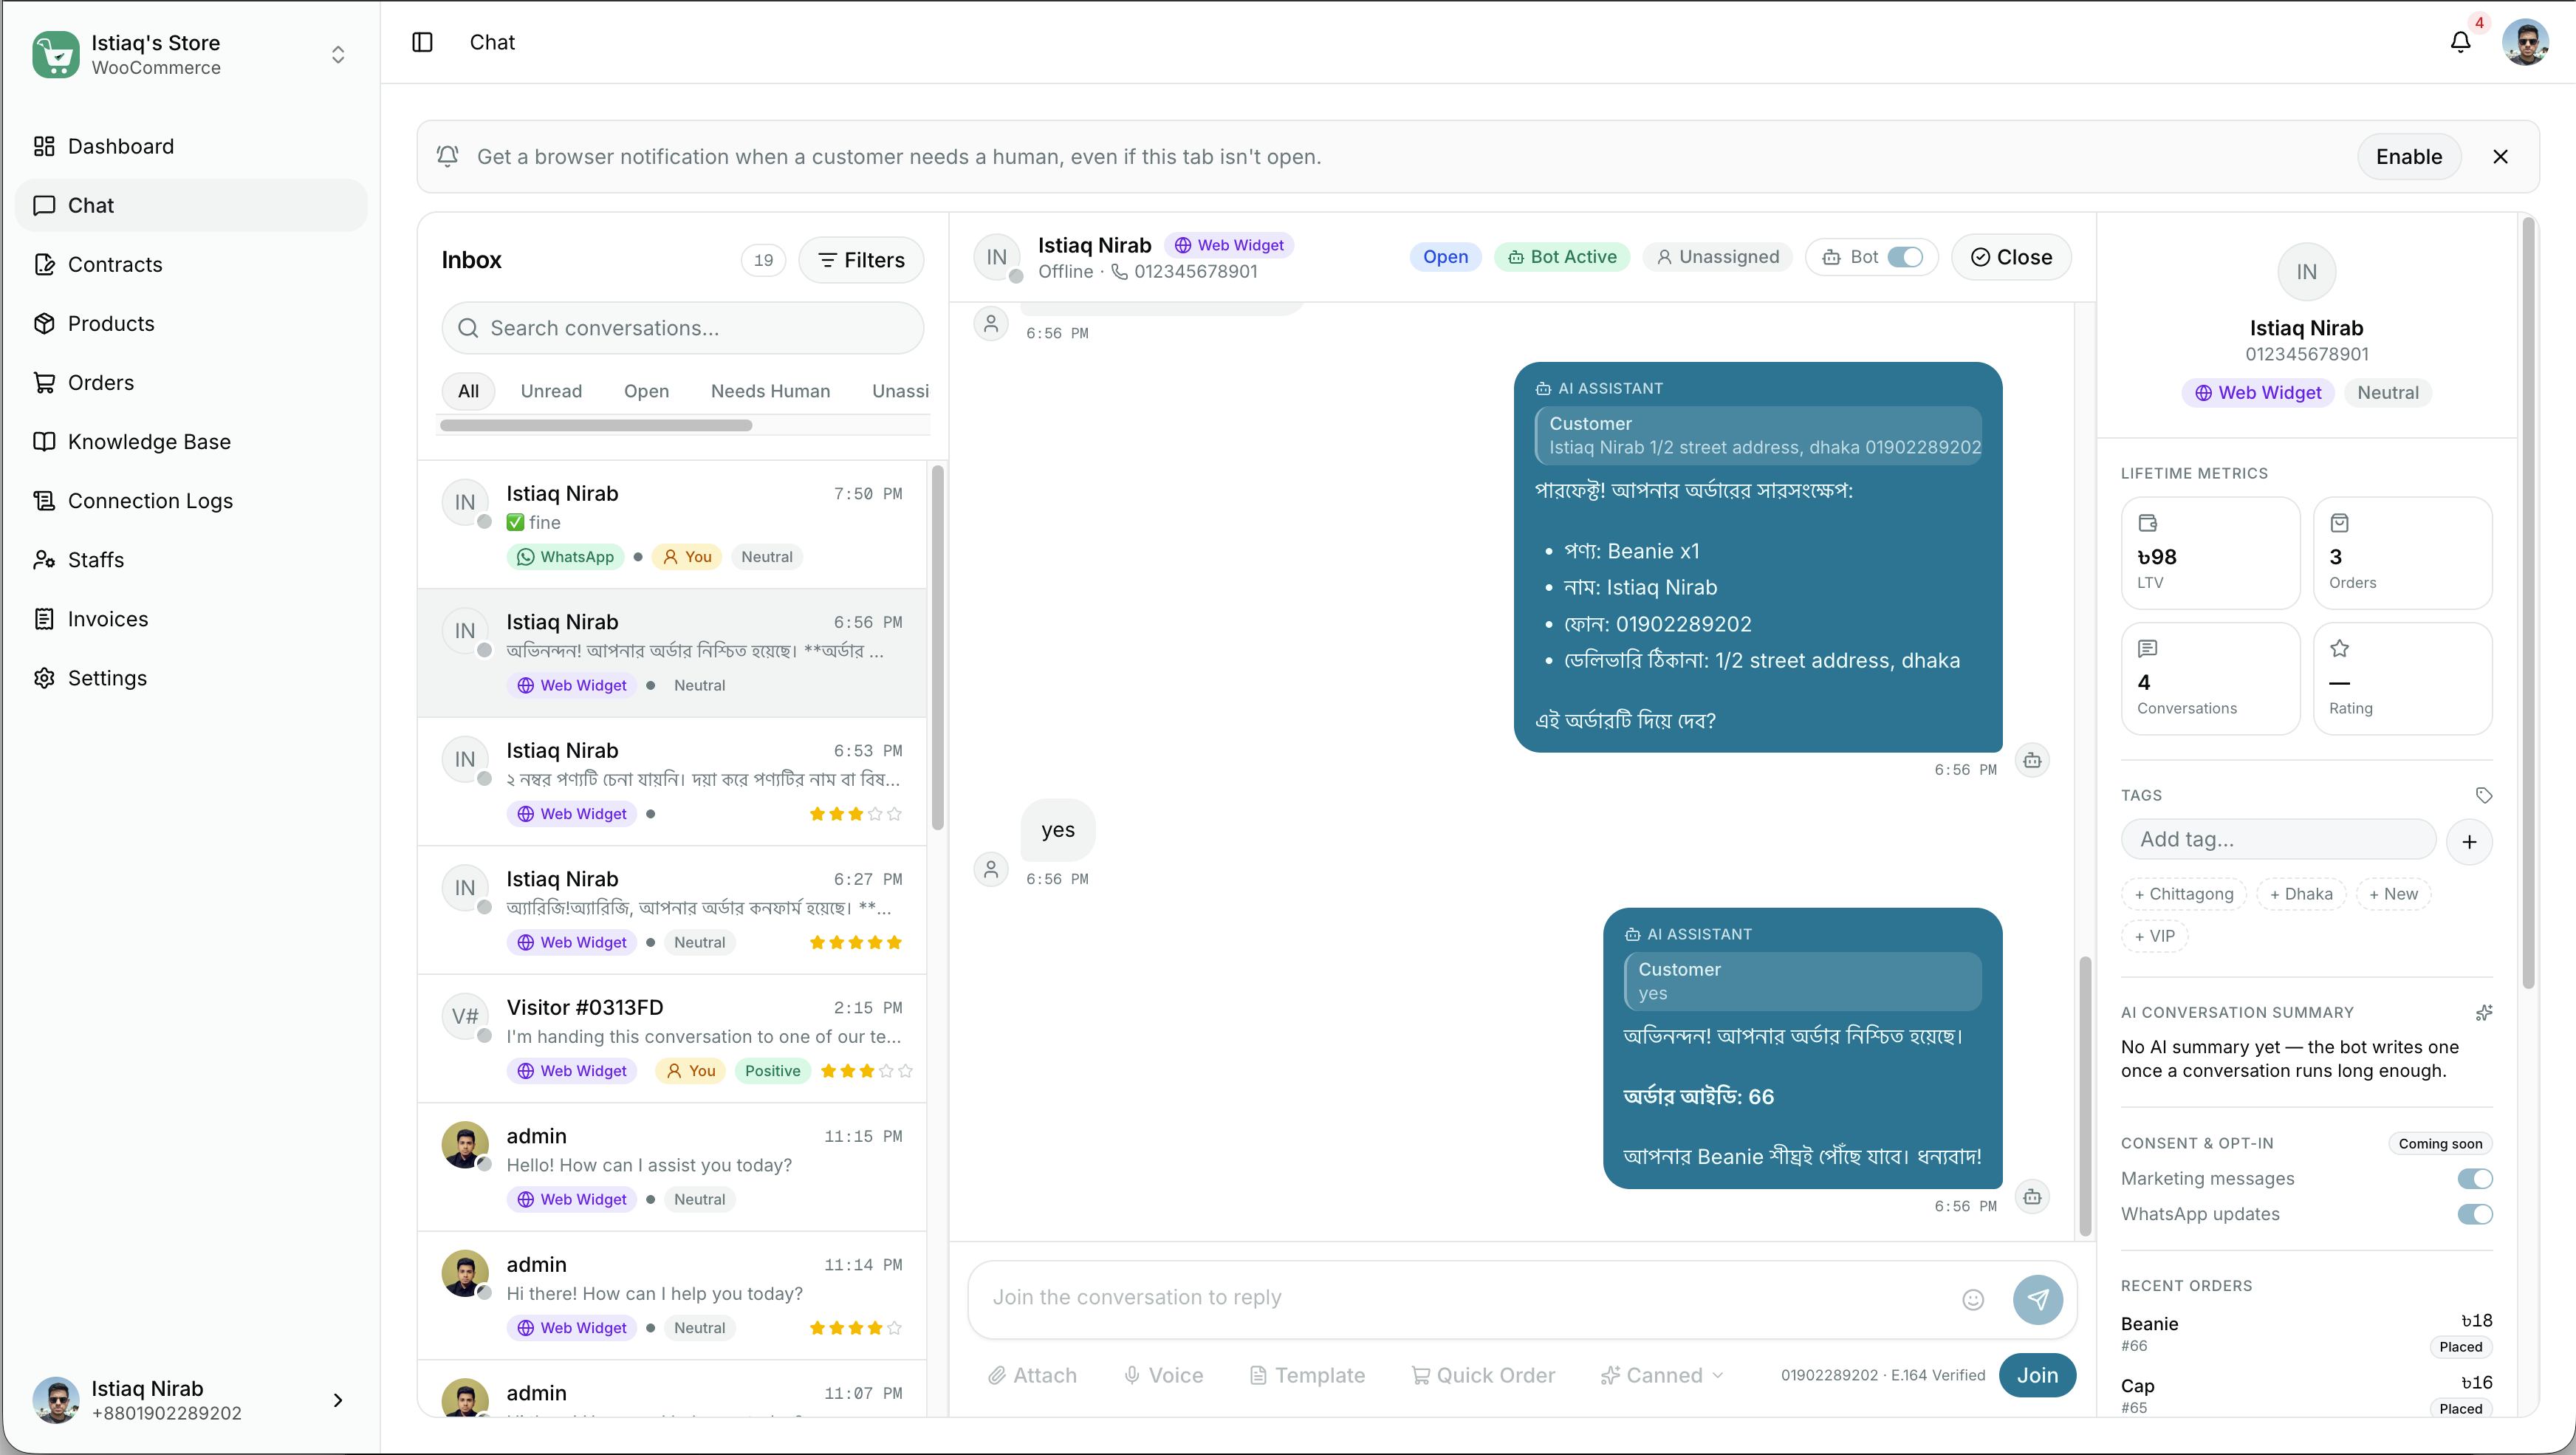Join the conversation
The height and width of the screenshot is (1455, 2576).
[2037, 1376]
